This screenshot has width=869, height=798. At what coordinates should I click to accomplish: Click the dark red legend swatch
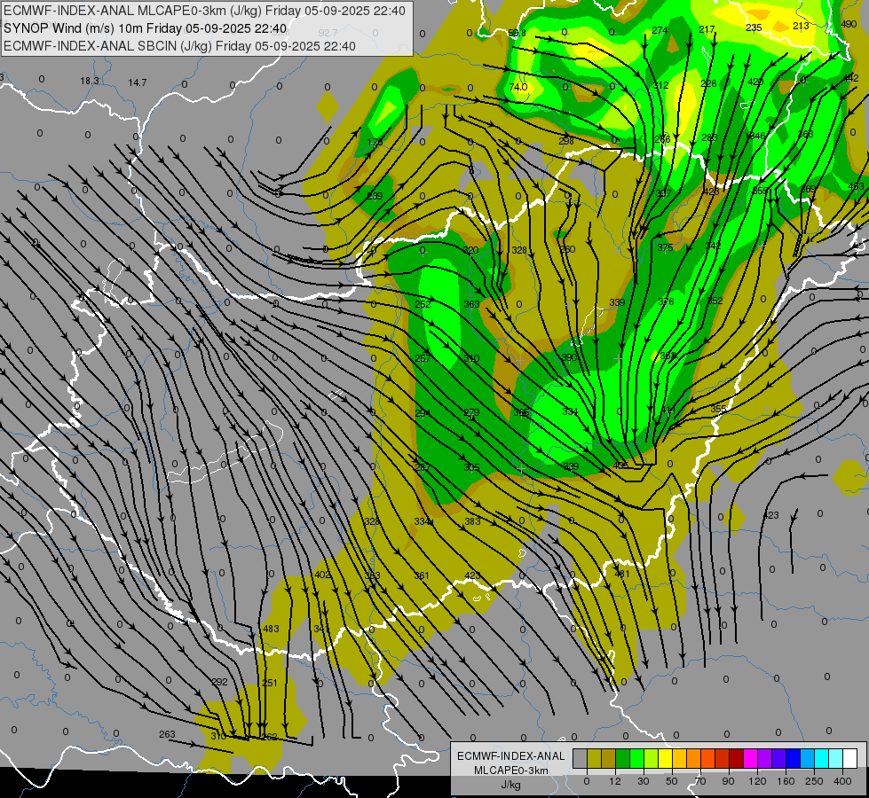(x=737, y=758)
